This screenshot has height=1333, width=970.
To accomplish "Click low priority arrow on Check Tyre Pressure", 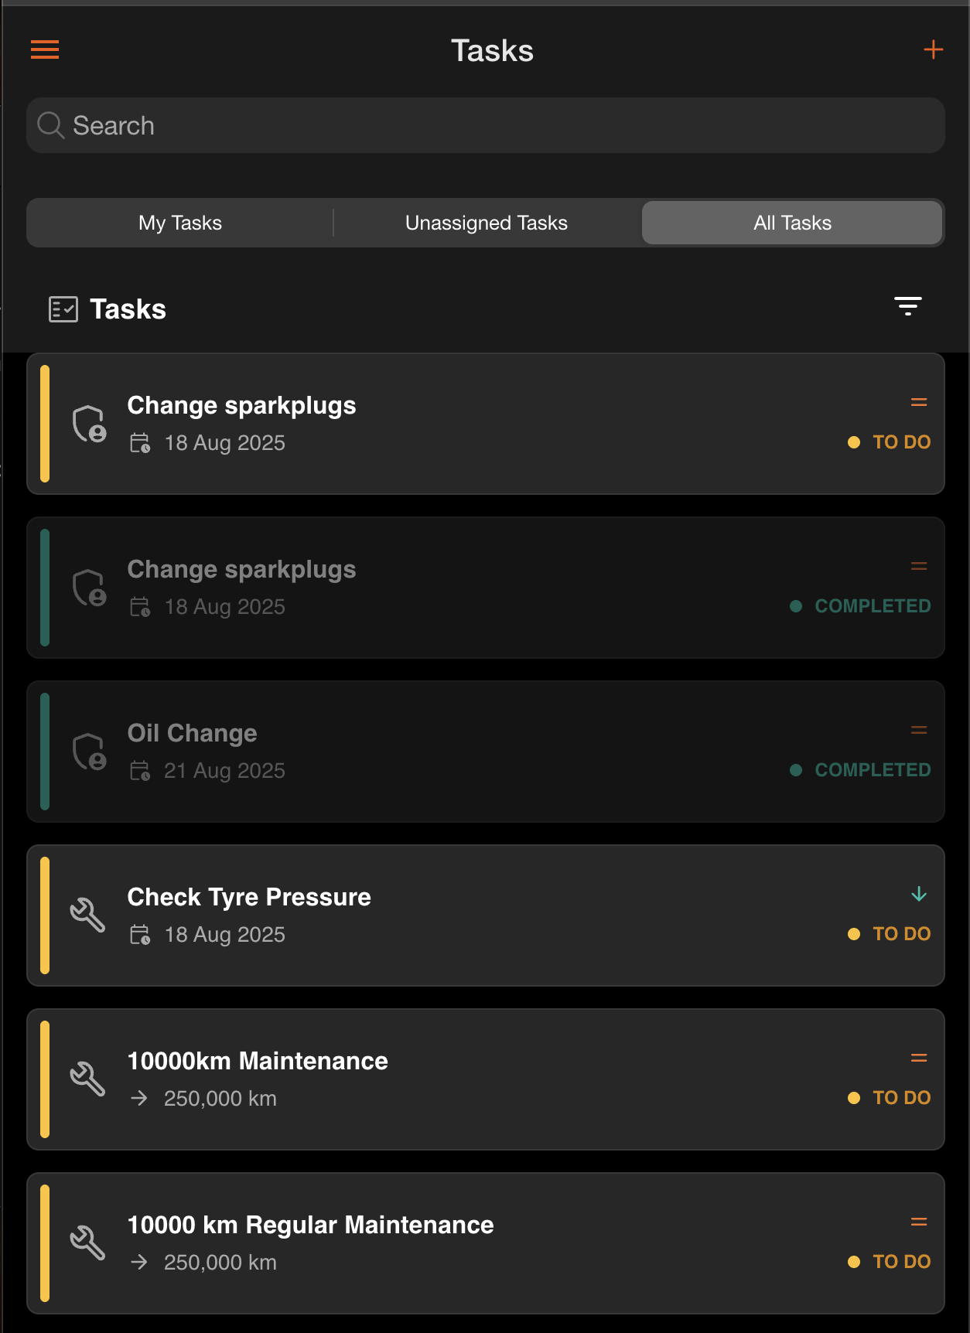I will coord(918,895).
